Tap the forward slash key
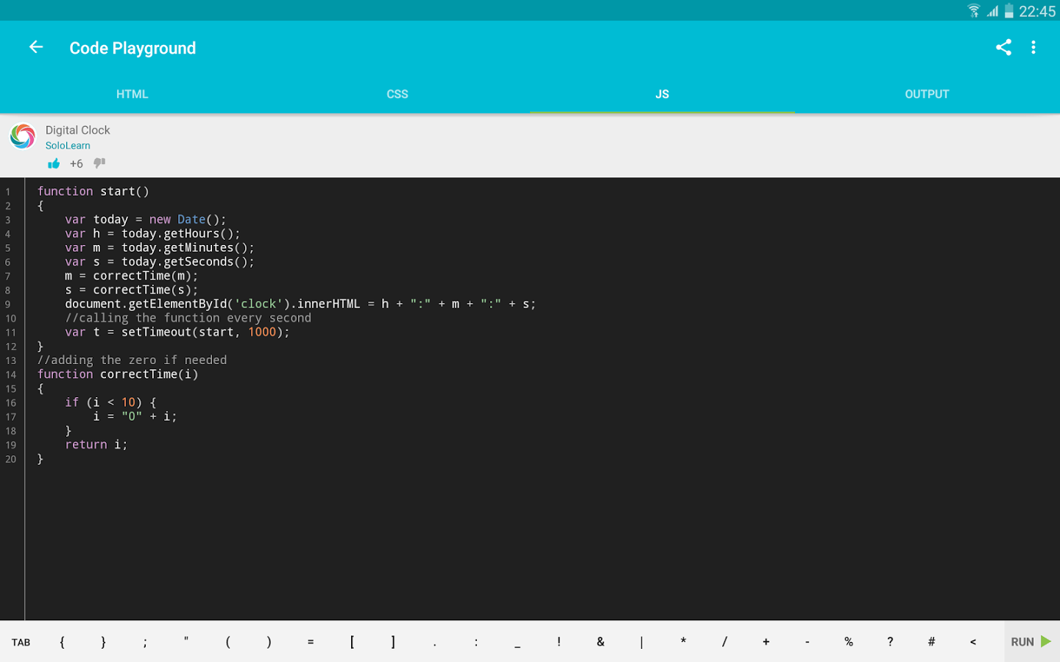 click(x=724, y=642)
